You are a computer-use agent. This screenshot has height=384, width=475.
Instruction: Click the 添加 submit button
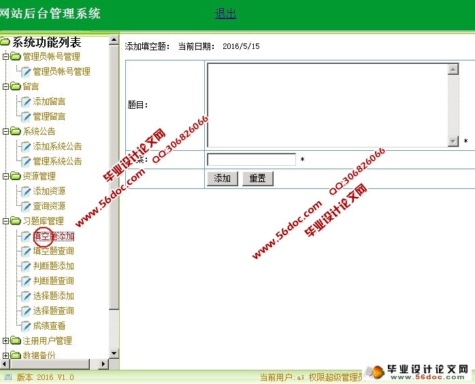223,178
